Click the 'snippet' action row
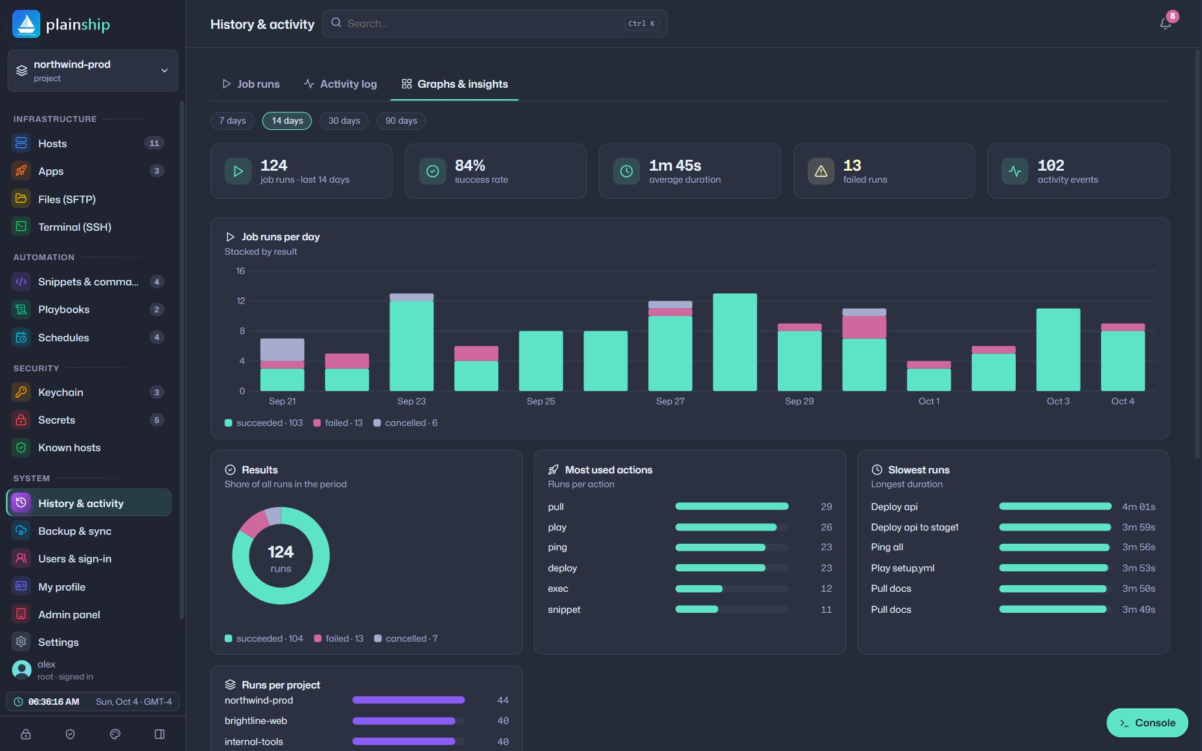Image resolution: width=1202 pixels, height=751 pixels. click(690, 609)
